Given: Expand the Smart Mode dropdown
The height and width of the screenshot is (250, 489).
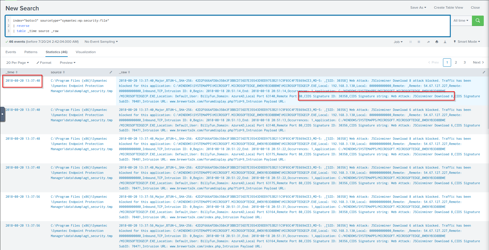Looking at the screenshot, I should coord(467,42).
